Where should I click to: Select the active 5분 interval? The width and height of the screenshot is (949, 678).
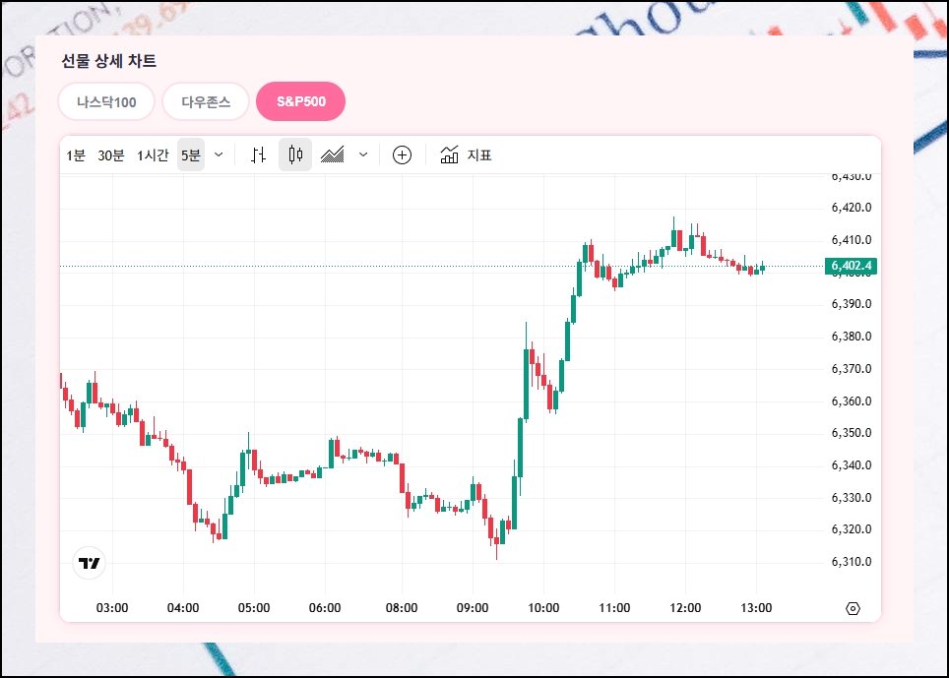(191, 155)
